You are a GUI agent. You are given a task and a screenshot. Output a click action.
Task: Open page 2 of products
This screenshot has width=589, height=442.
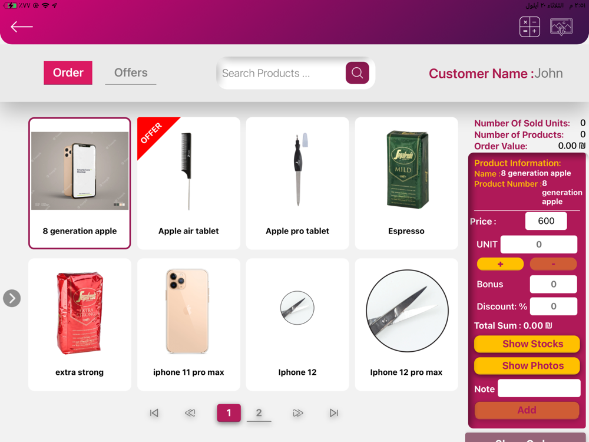[x=259, y=413]
